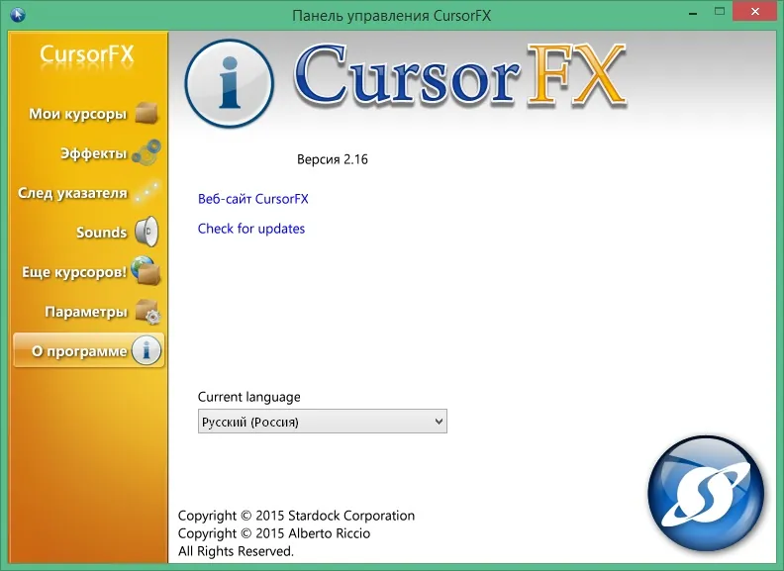
Task: Open Еще курсоров! section
Action: click(x=74, y=272)
